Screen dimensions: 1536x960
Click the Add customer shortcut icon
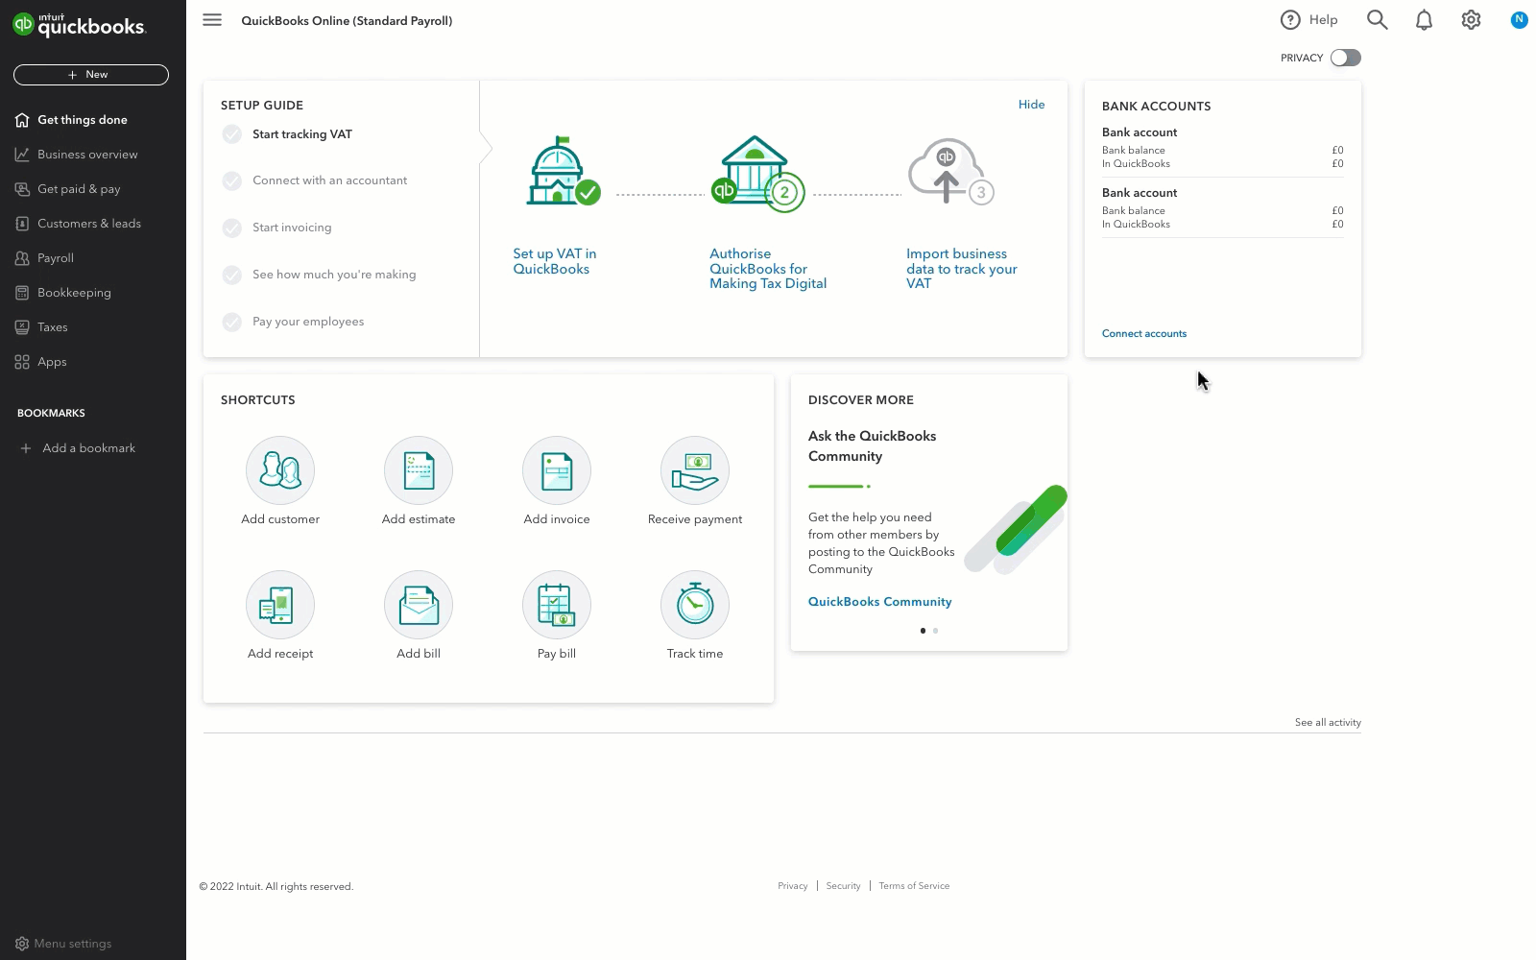tap(280, 470)
